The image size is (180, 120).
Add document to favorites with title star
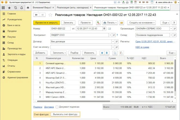point(50,15)
